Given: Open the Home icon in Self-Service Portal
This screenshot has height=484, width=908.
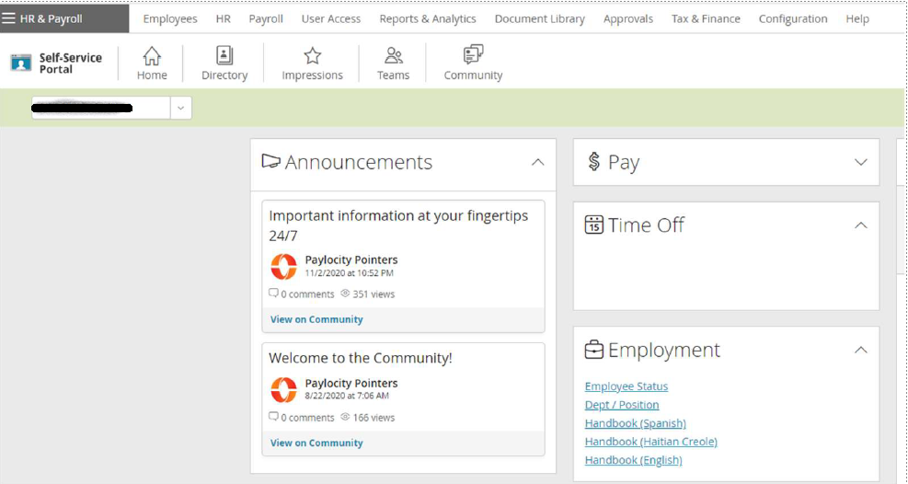Looking at the screenshot, I should pyautogui.click(x=152, y=56).
